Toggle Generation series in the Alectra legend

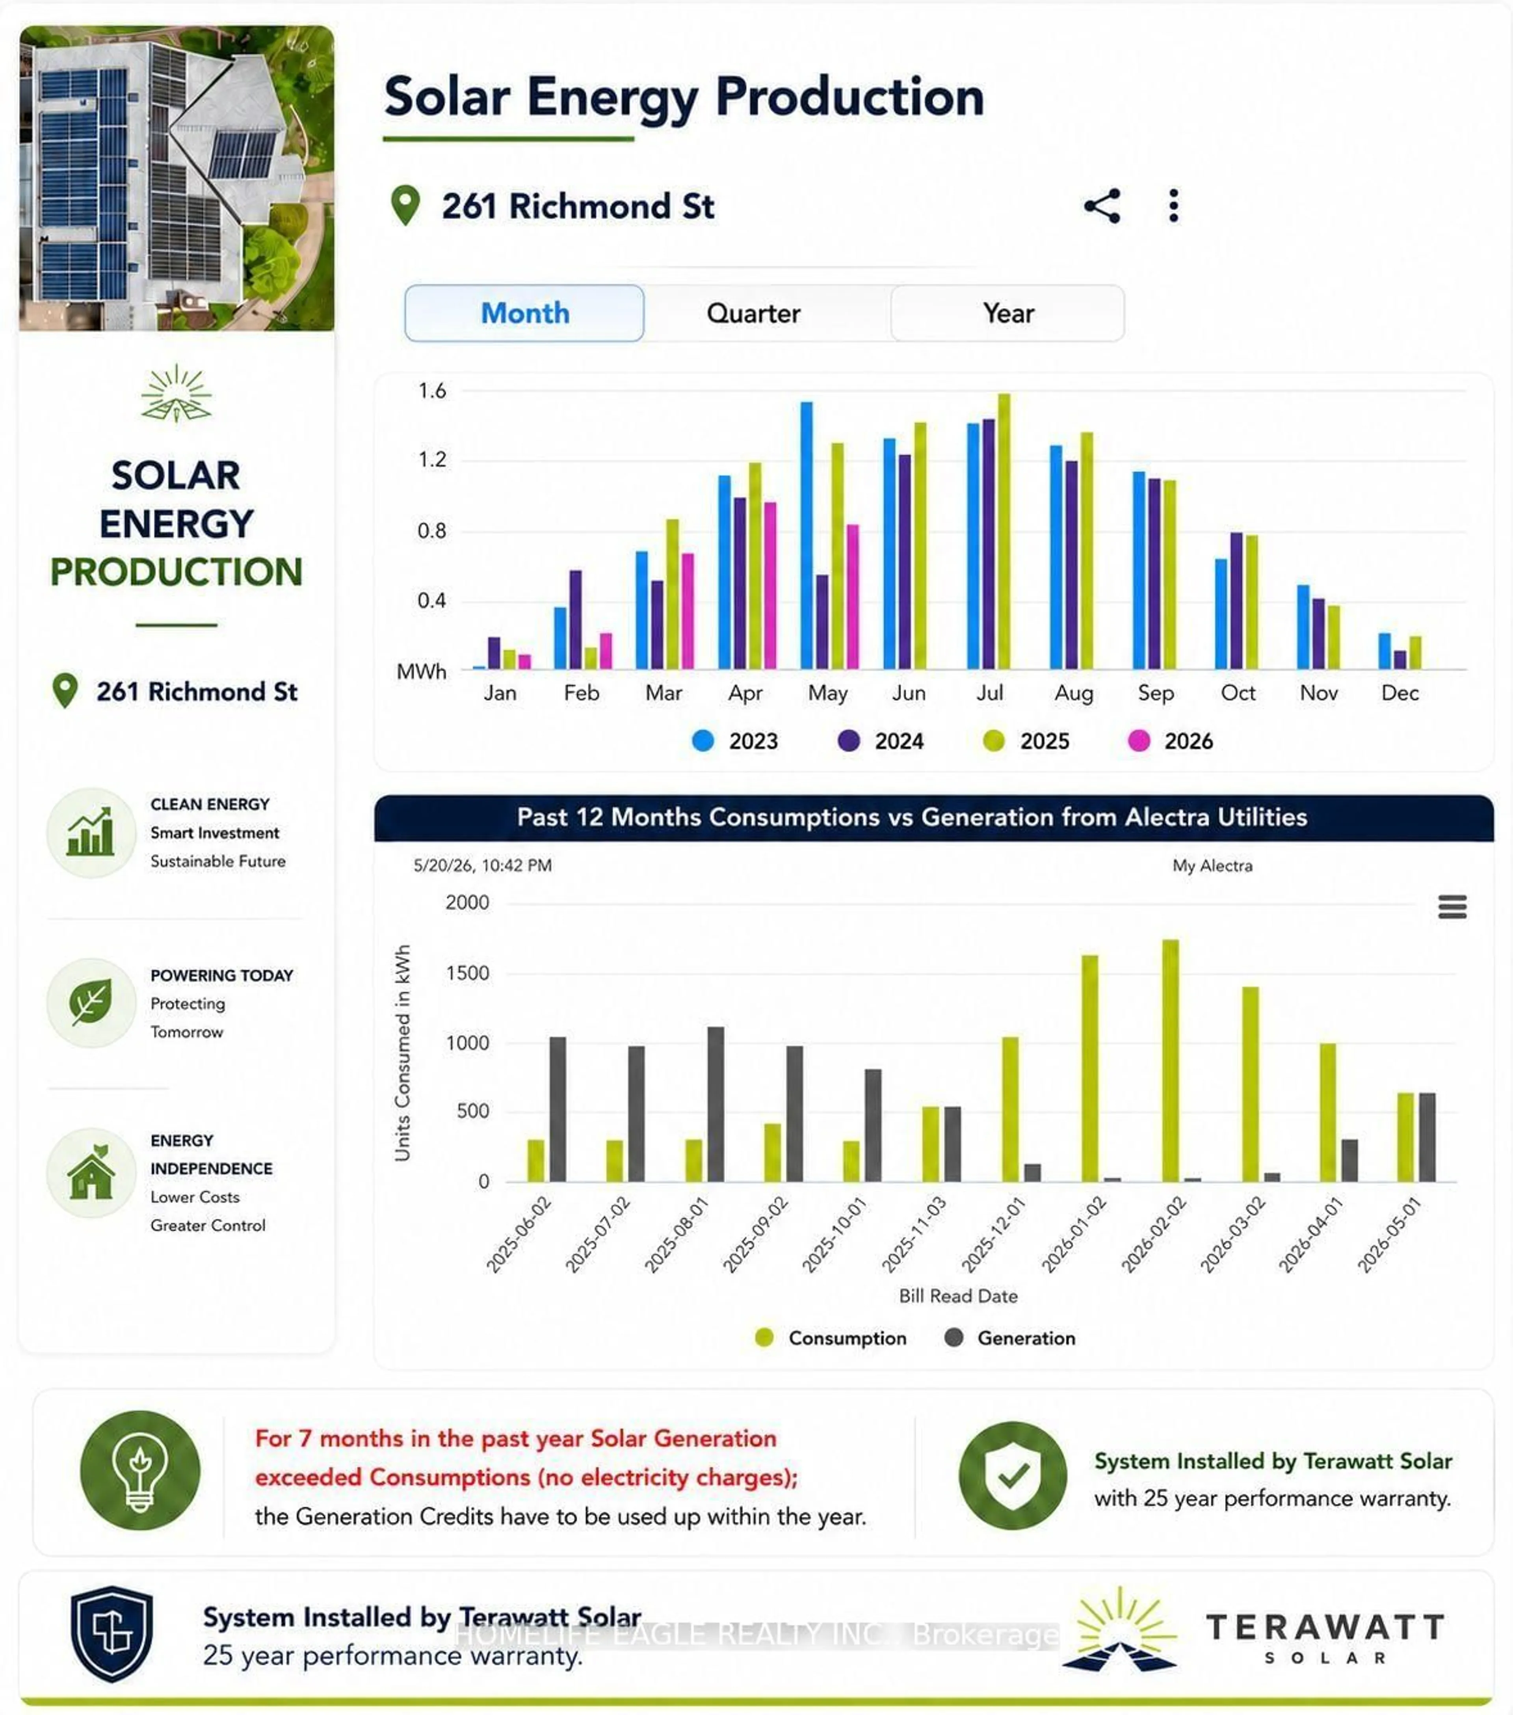[1010, 1337]
